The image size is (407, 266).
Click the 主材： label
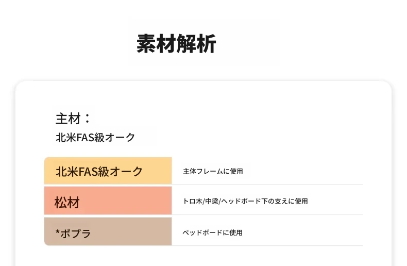73,119
